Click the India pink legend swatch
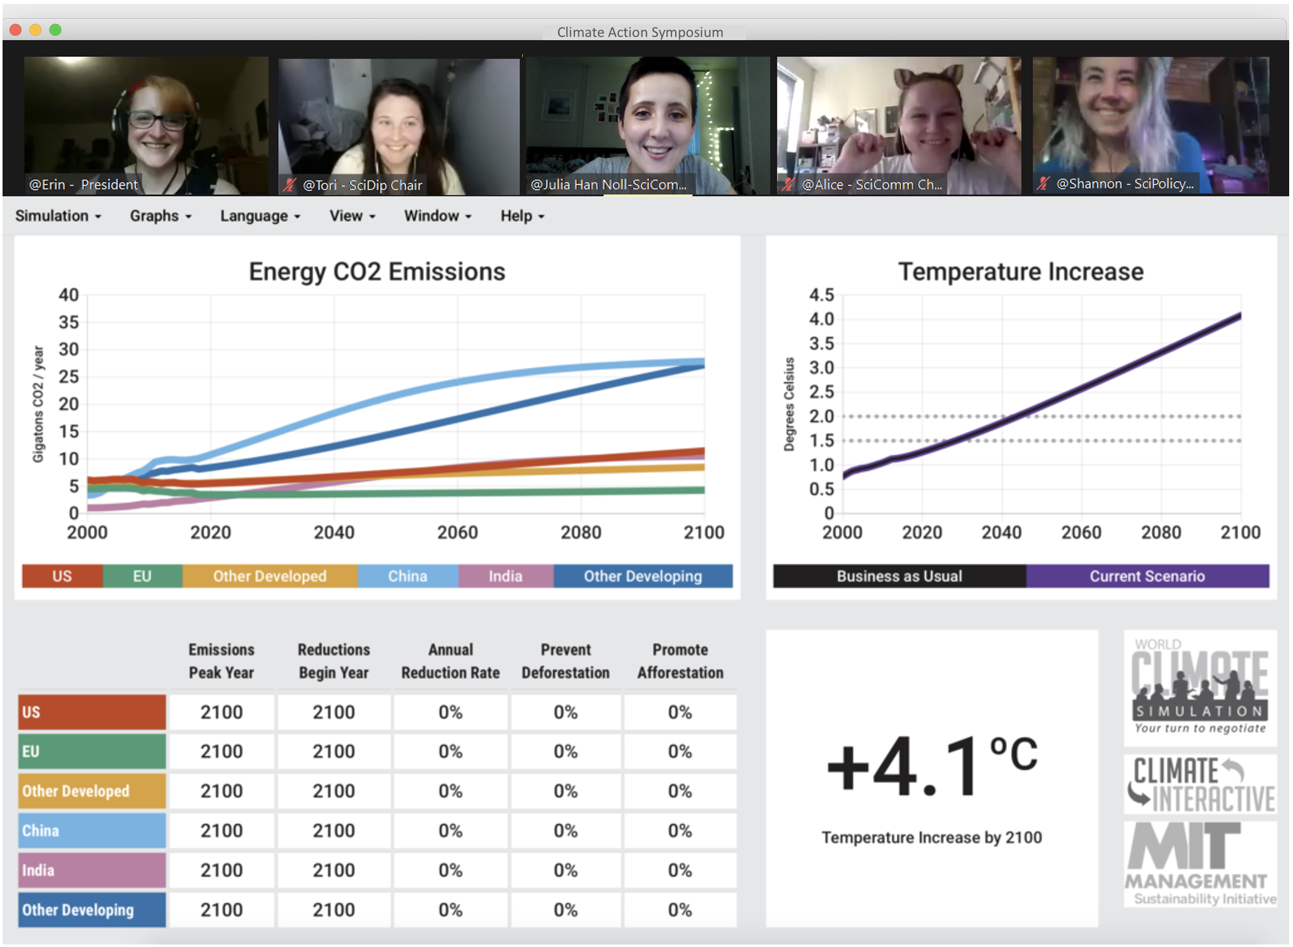The image size is (1293, 947). click(506, 576)
